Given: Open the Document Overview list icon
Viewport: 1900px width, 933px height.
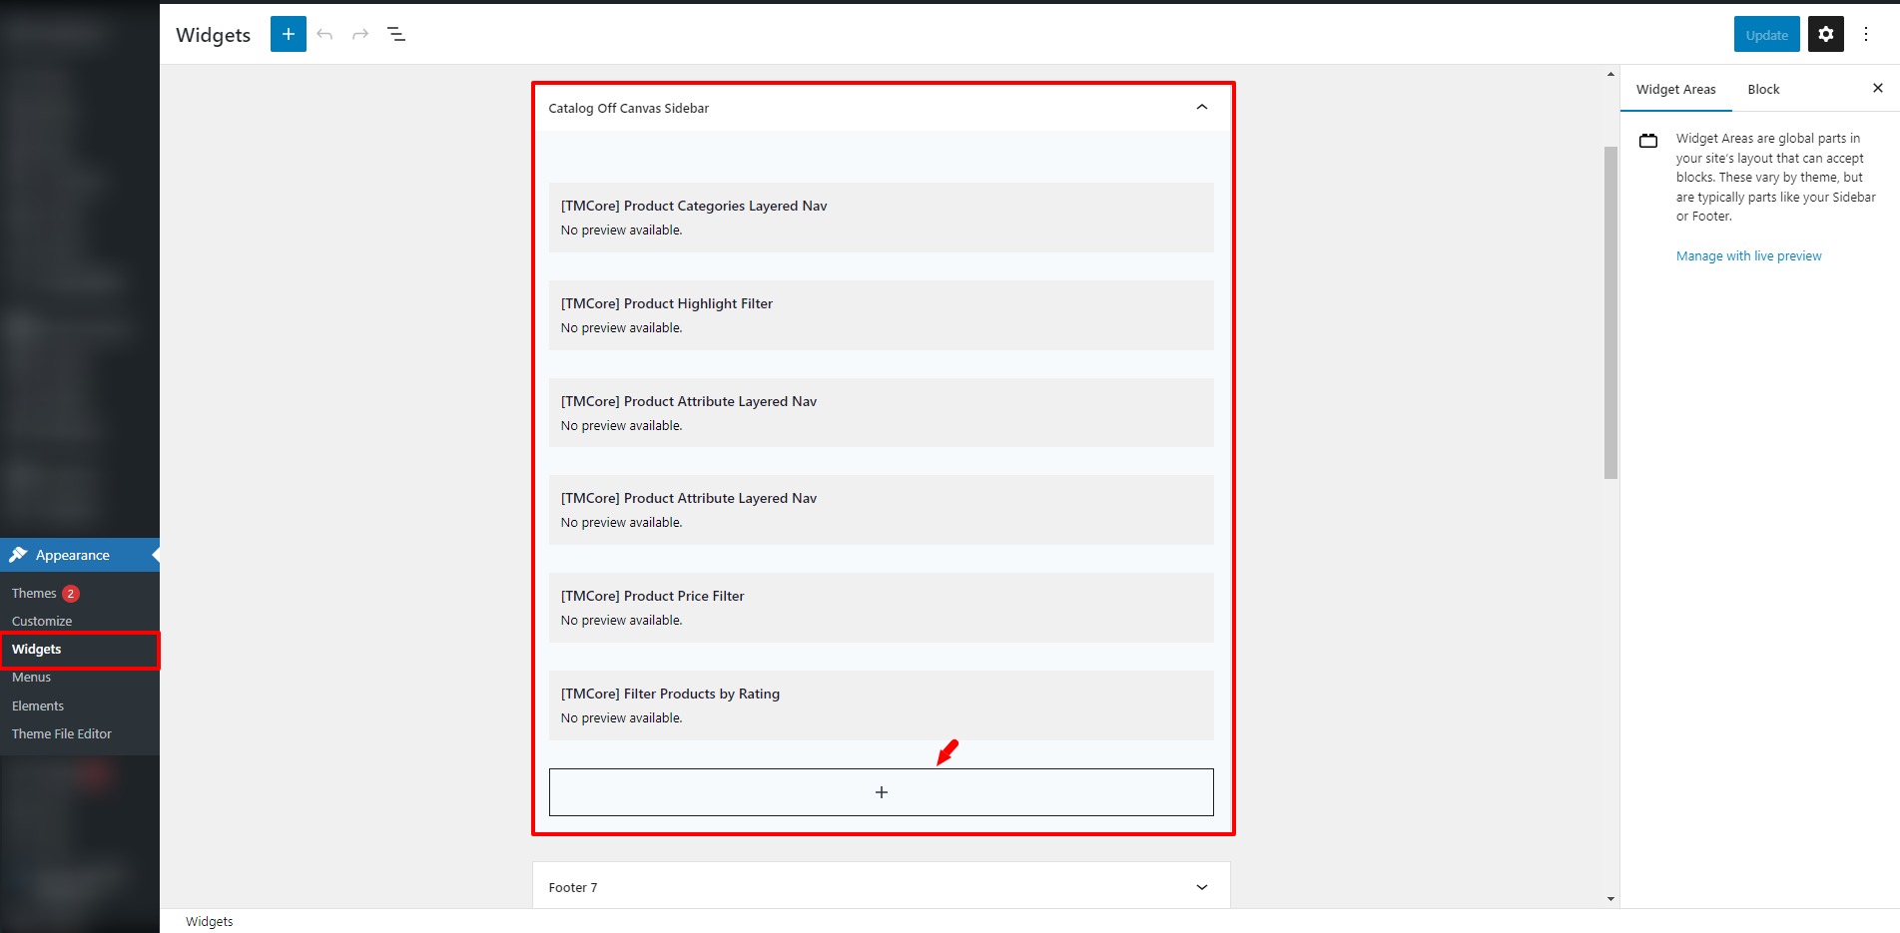Looking at the screenshot, I should (395, 33).
